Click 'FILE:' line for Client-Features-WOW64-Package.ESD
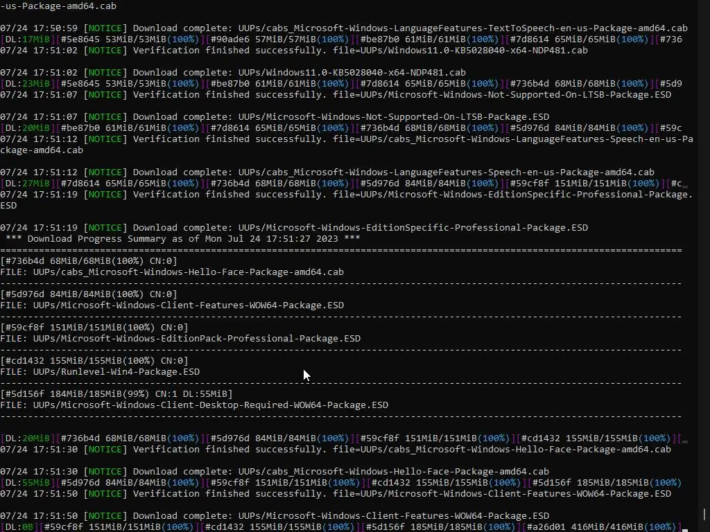 pos(172,305)
